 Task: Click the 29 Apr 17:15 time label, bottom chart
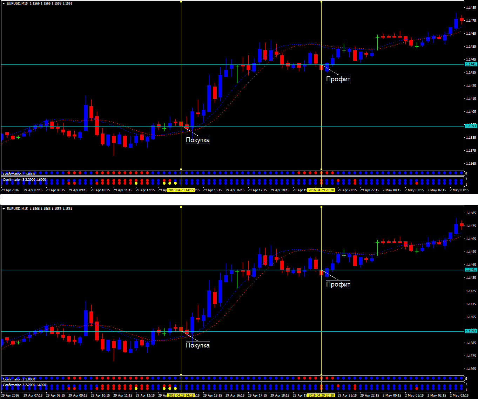click(257, 395)
